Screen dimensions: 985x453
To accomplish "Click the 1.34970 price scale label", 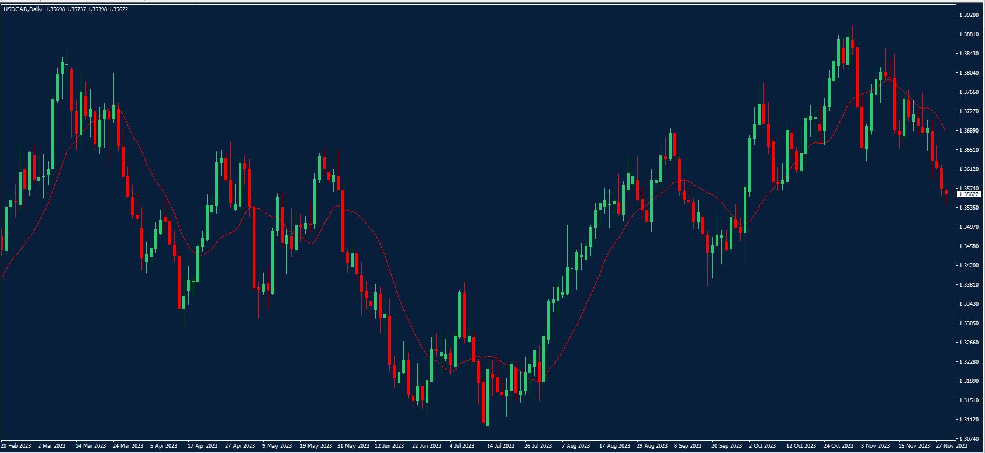I will [x=969, y=227].
